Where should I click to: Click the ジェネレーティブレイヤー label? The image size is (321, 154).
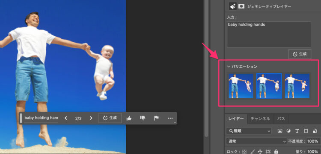pos(269,6)
